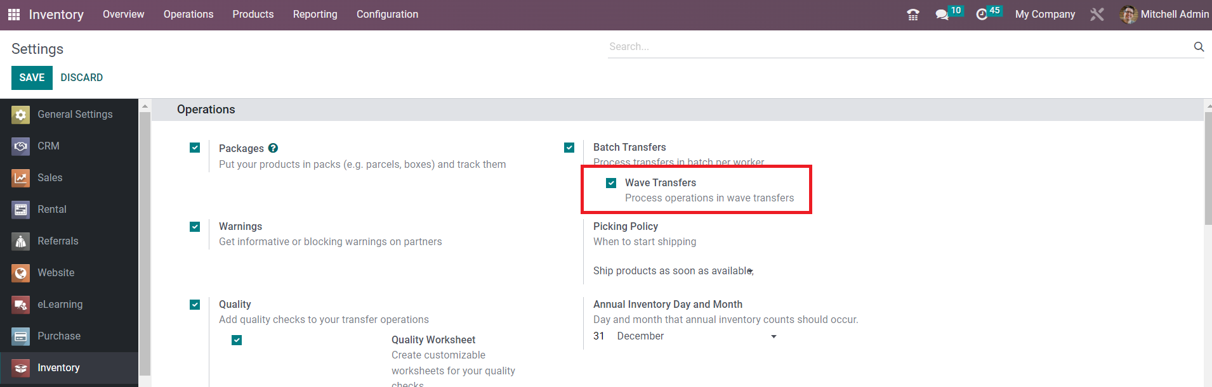Open the Reporting menu

click(315, 15)
